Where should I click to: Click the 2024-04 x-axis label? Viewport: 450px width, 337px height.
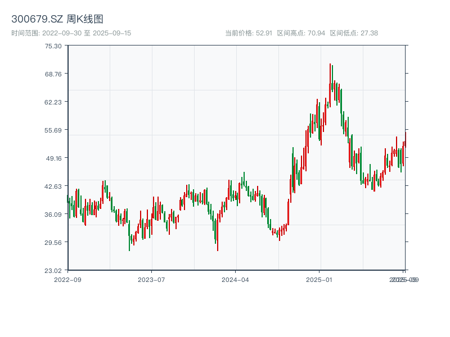pyautogui.click(x=235, y=280)
